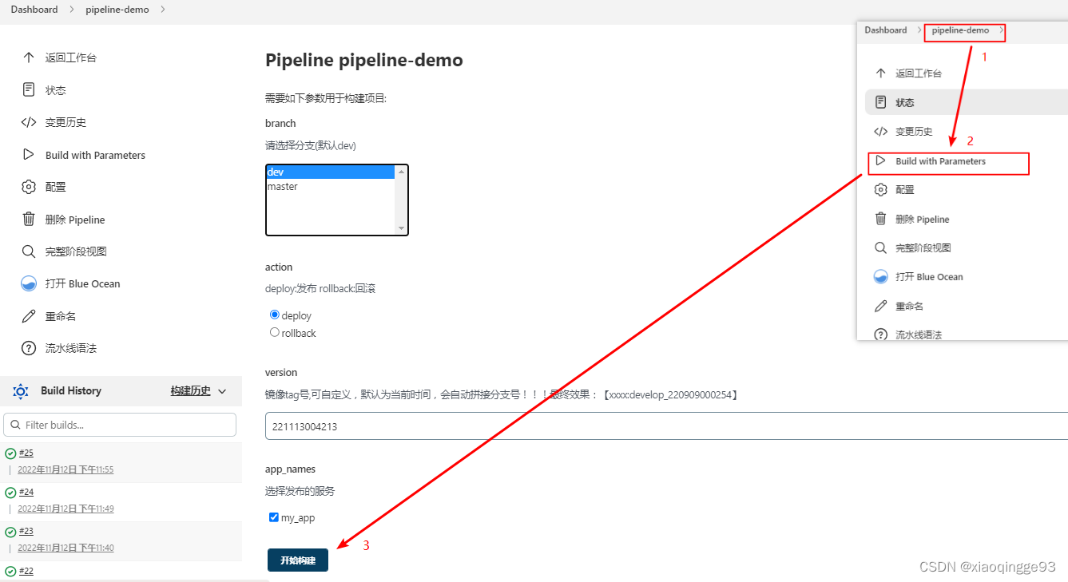The width and height of the screenshot is (1068, 582).
Task: Click the code icon beside 变更历史
Action: pyautogui.click(x=29, y=122)
